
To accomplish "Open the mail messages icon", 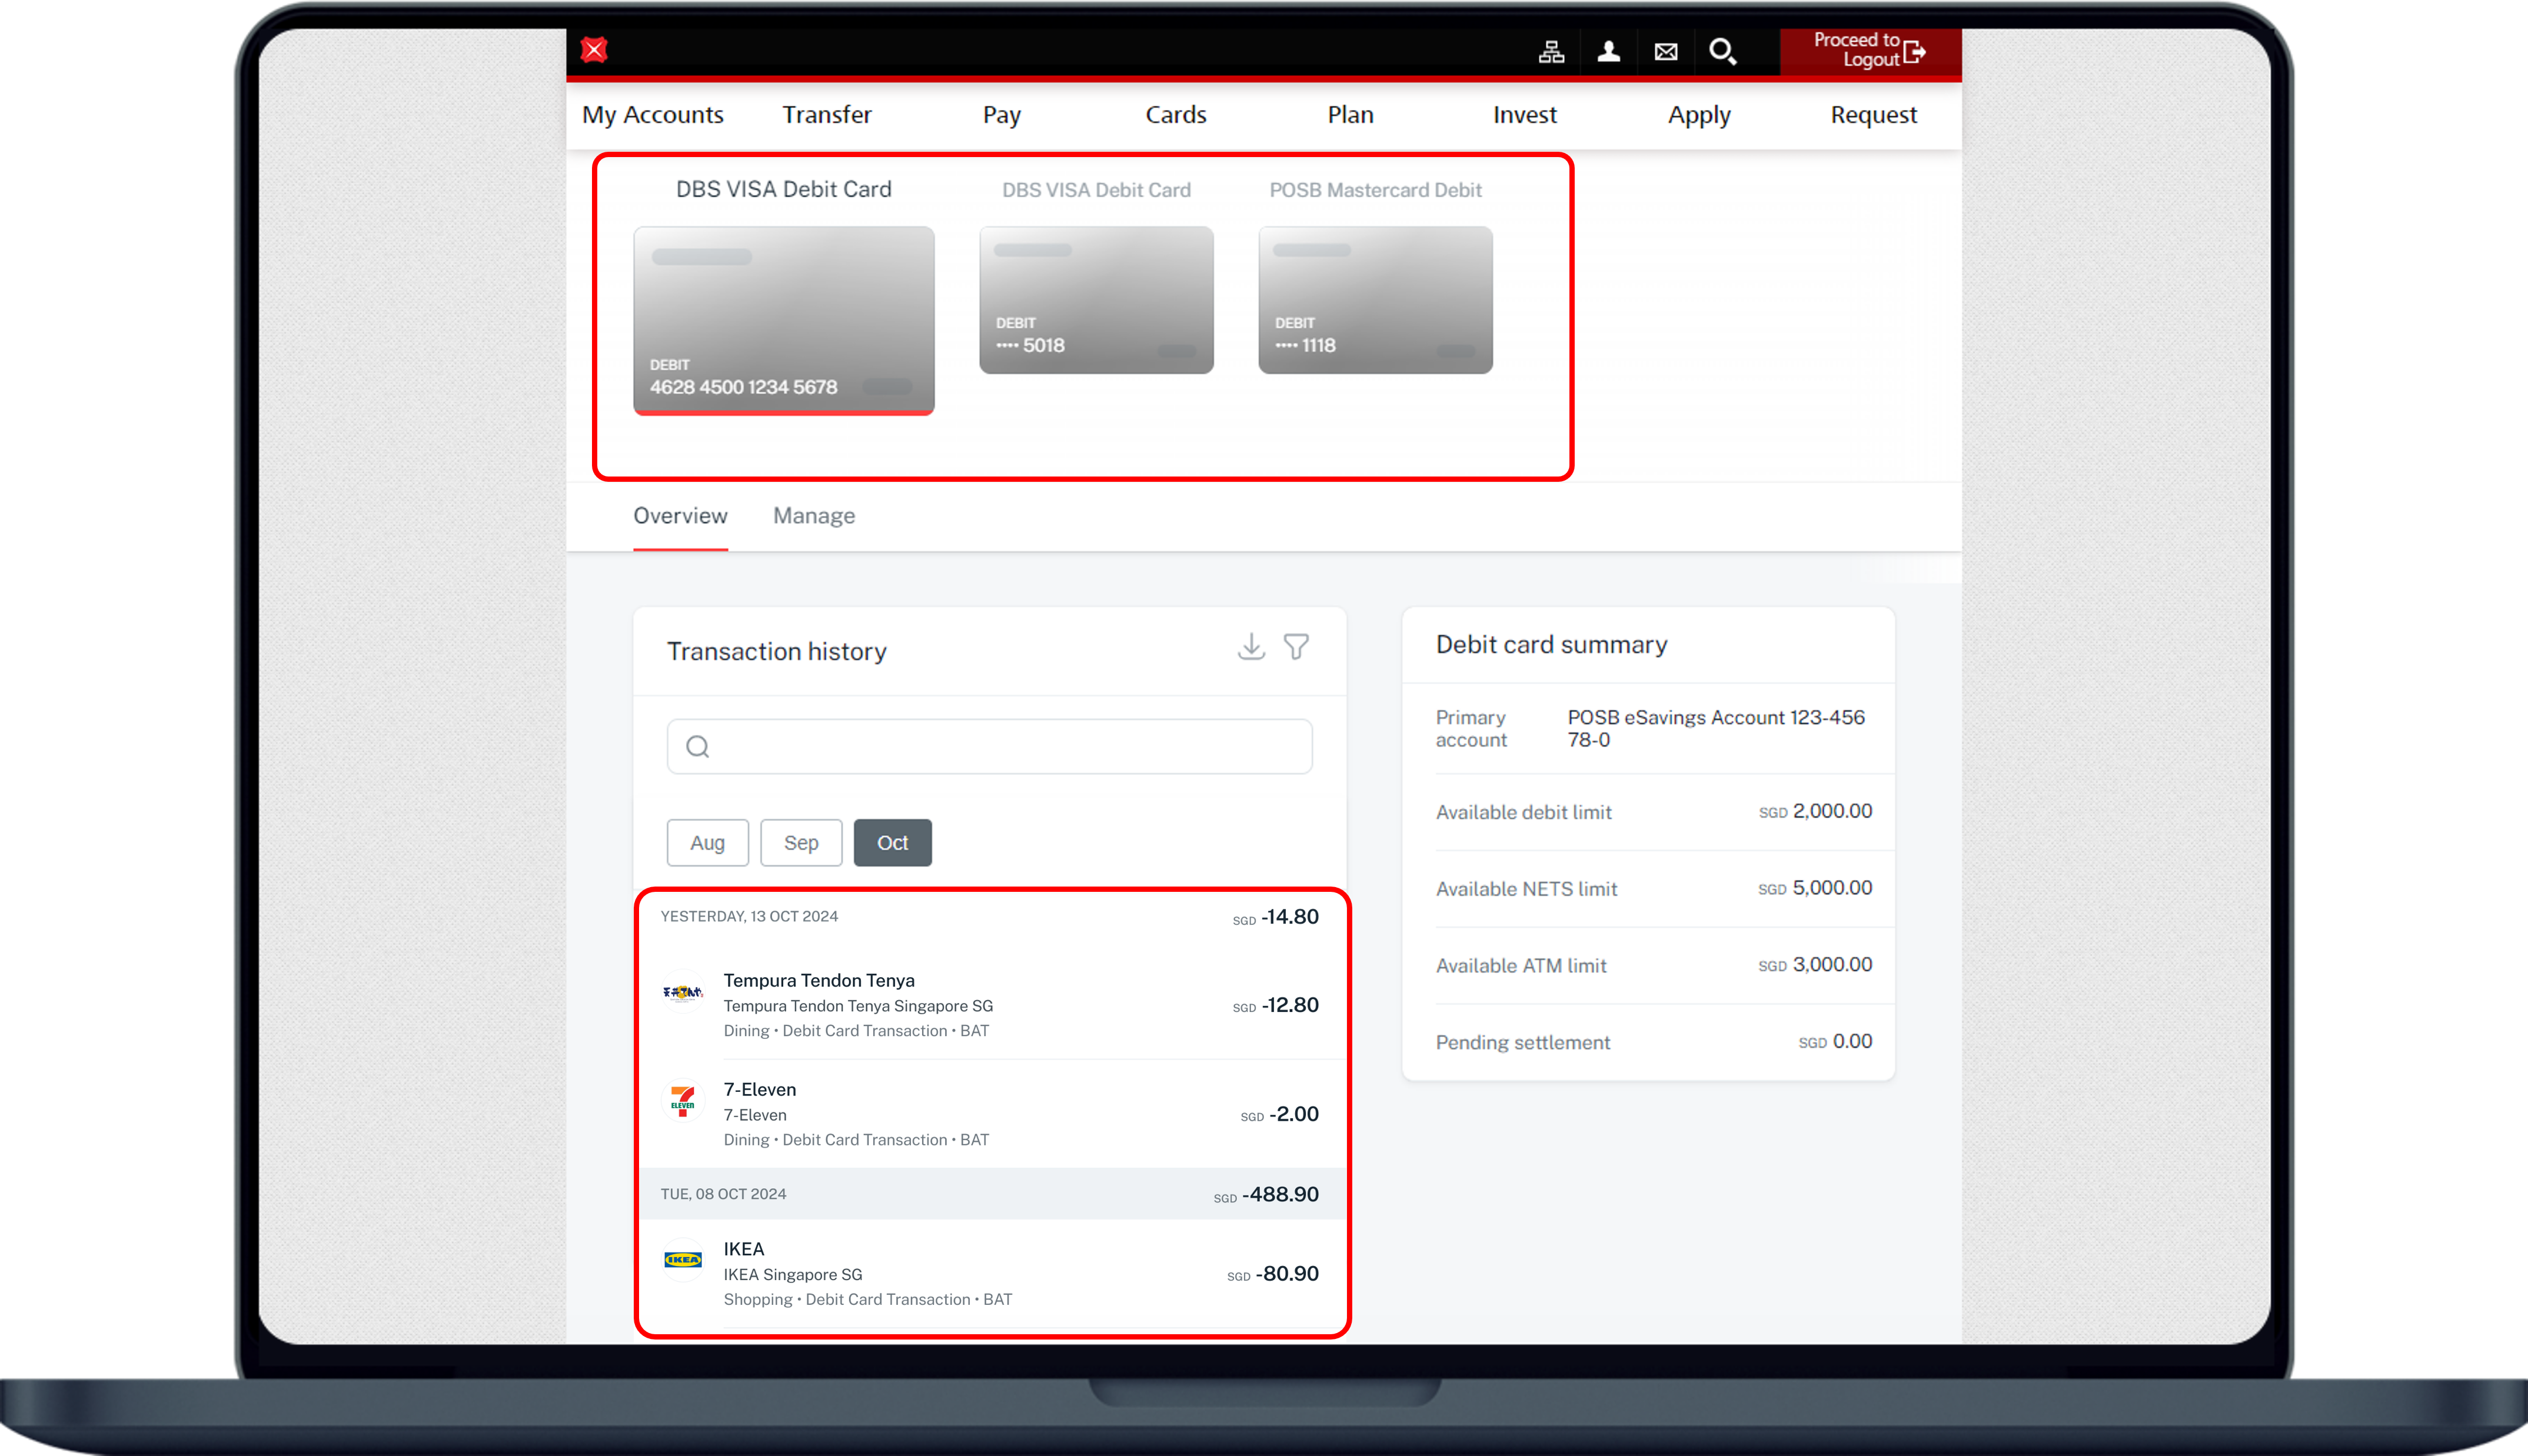I will pos(1665,52).
